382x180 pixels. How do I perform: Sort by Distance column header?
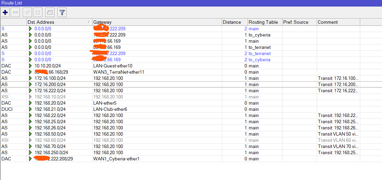click(x=235, y=22)
